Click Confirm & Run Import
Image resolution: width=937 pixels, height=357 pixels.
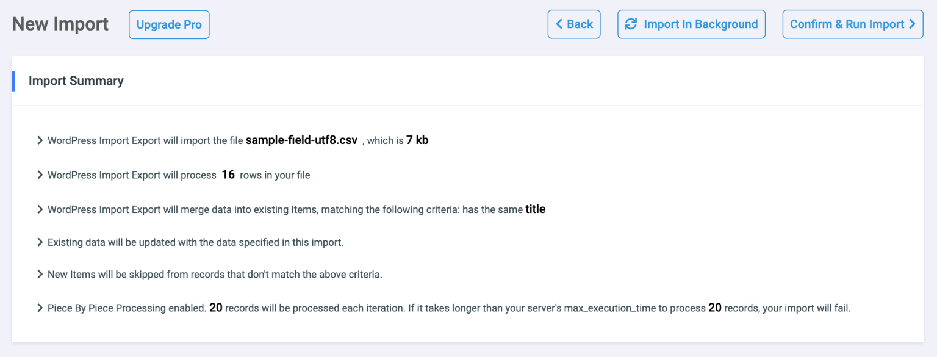click(x=852, y=24)
